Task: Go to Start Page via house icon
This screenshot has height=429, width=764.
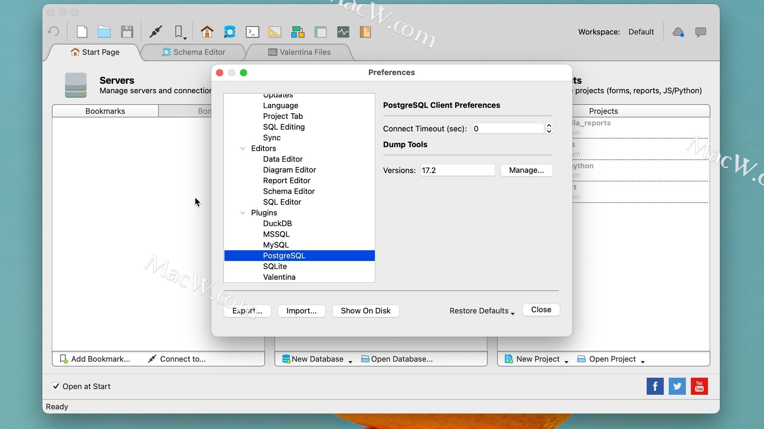Action: point(207,32)
